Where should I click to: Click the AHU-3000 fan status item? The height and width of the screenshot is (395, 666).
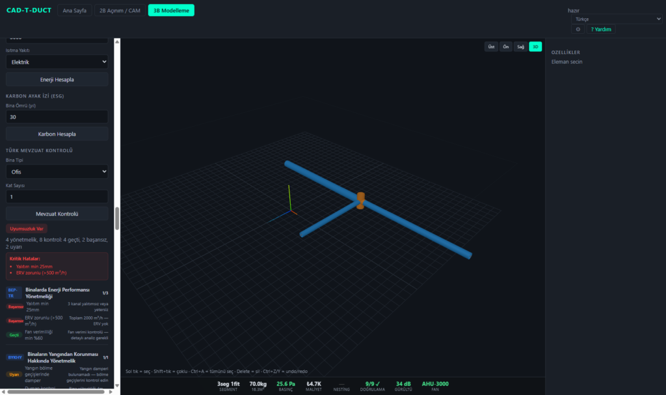[435, 386]
